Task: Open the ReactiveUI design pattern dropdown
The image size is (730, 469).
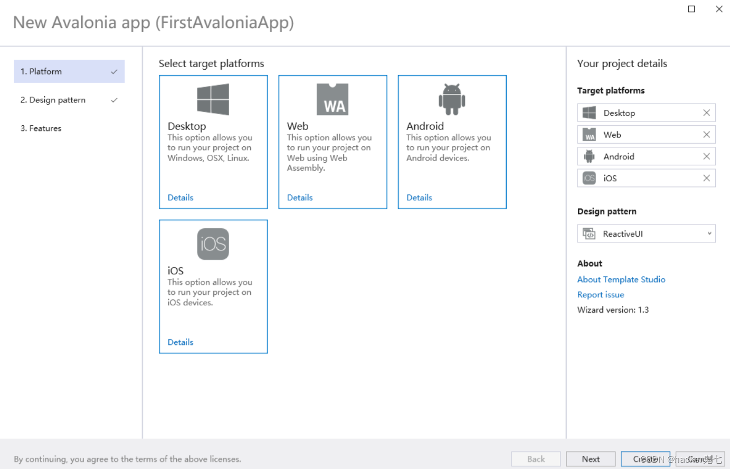Action: tap(647, 233)
